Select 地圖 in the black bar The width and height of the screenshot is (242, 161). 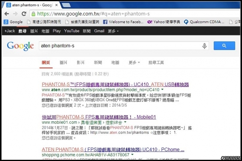coord(45,31)
